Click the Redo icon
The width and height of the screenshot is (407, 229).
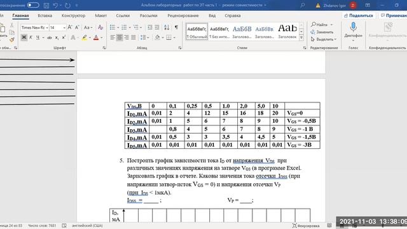click(68, 5)
